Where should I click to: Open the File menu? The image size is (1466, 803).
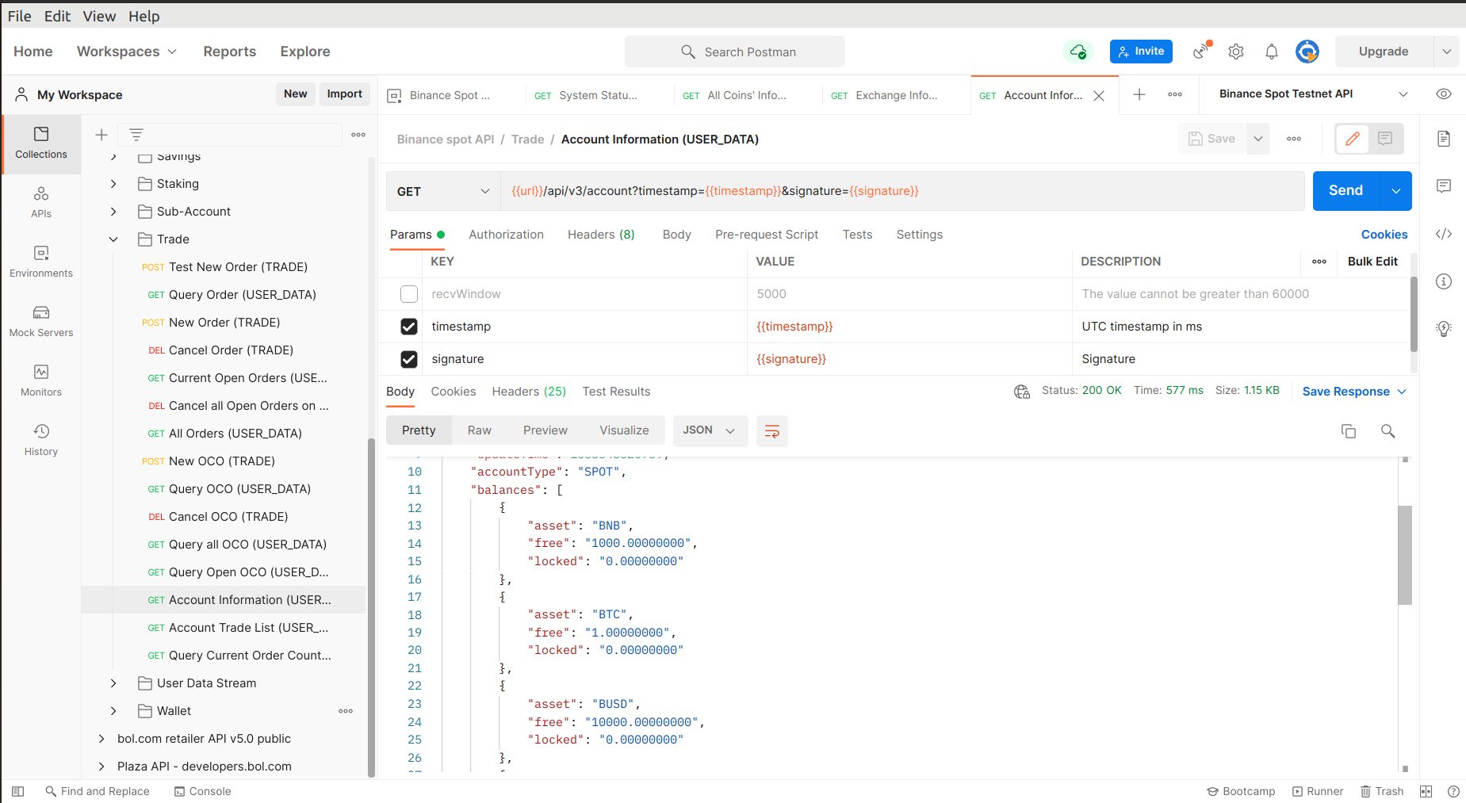(x=20, y=16)
